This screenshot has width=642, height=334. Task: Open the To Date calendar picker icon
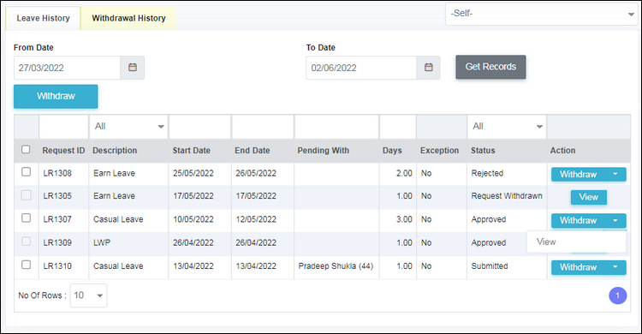pos(428,68)
